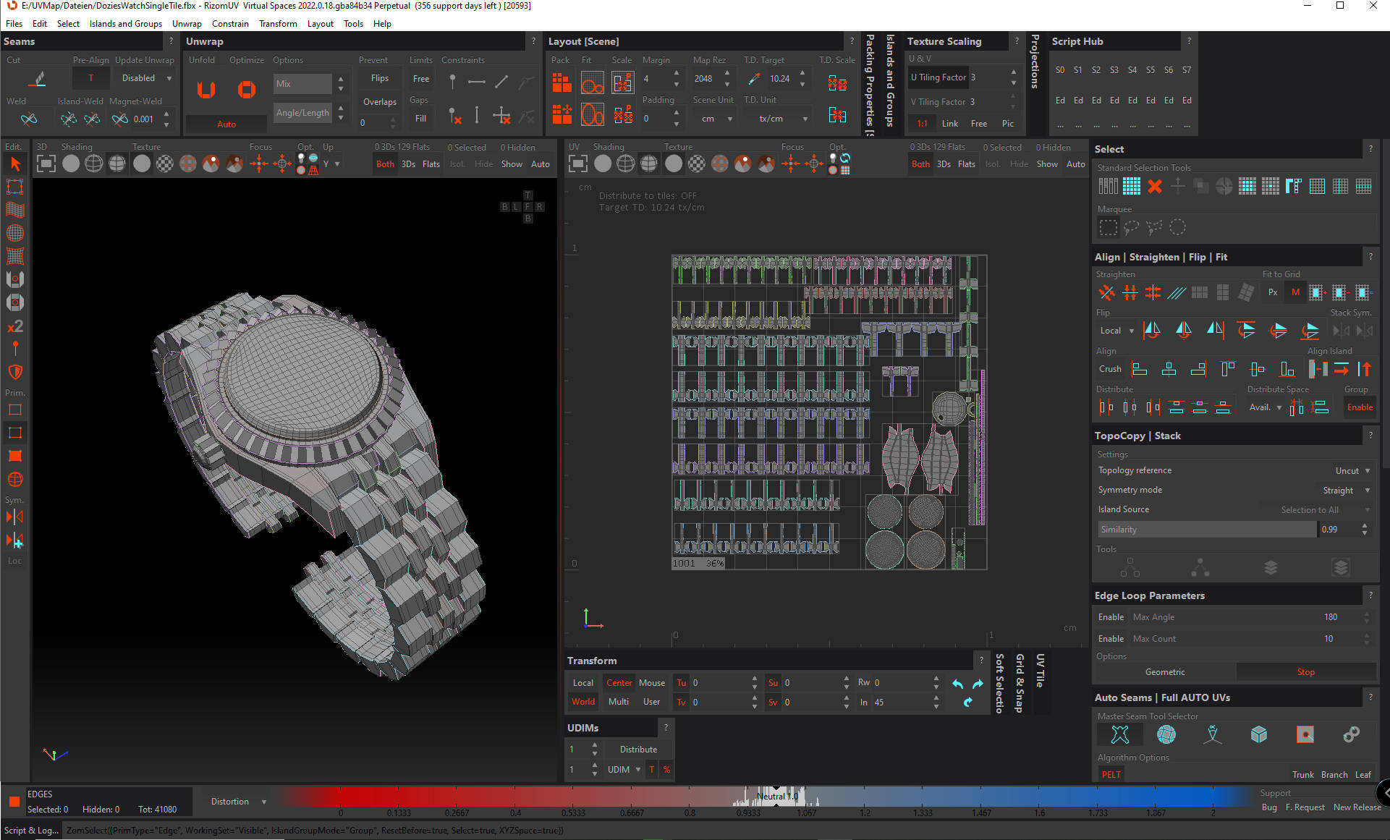
Task: Click the Optimize icon in Unwrap panel
Action: click(x=246, y=90)
